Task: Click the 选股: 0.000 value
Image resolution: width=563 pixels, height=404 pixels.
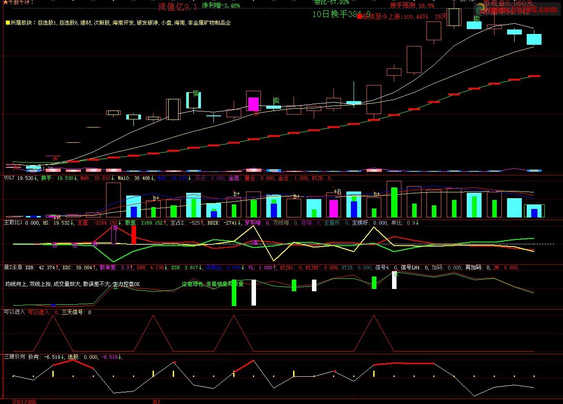Action: tap(83, 357)
